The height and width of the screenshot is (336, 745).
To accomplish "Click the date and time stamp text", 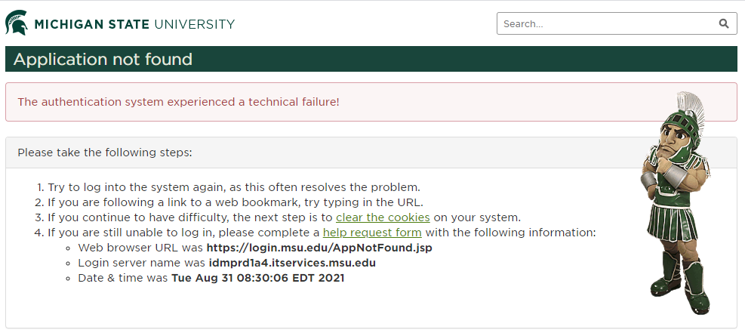I will coord(258,278).
